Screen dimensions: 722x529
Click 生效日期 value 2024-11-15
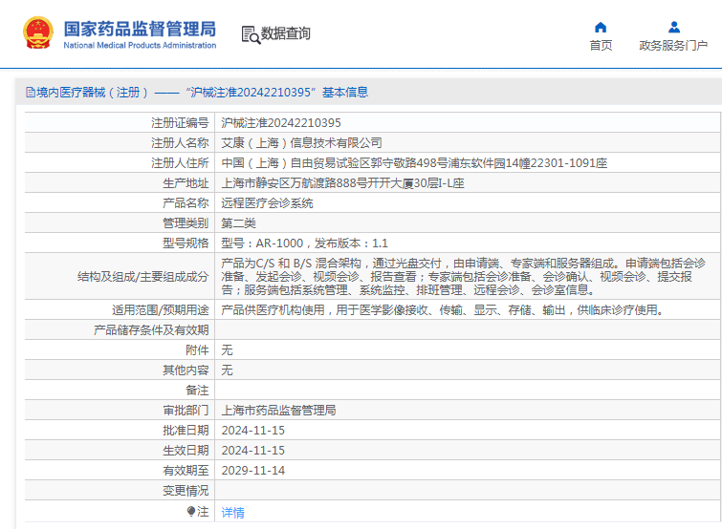coord(252,451)
